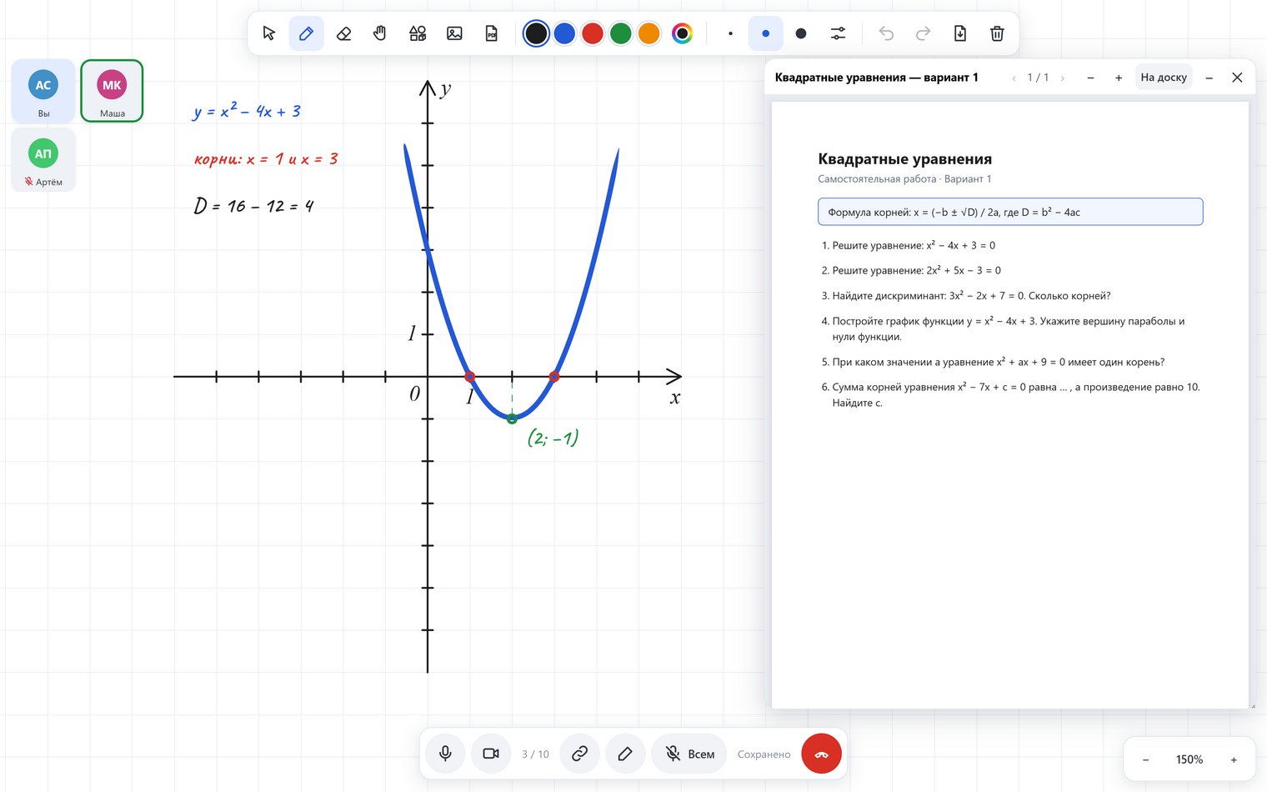This screenshot has height=792, width=1267.
Task: Click the 150% zoom value
Action: (1189, 759)
